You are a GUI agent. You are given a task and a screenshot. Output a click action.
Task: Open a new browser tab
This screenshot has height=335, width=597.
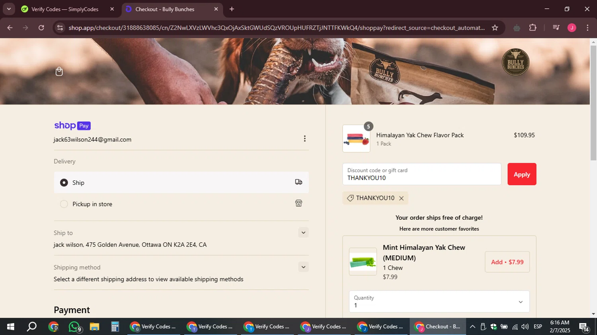click(232, 9)
